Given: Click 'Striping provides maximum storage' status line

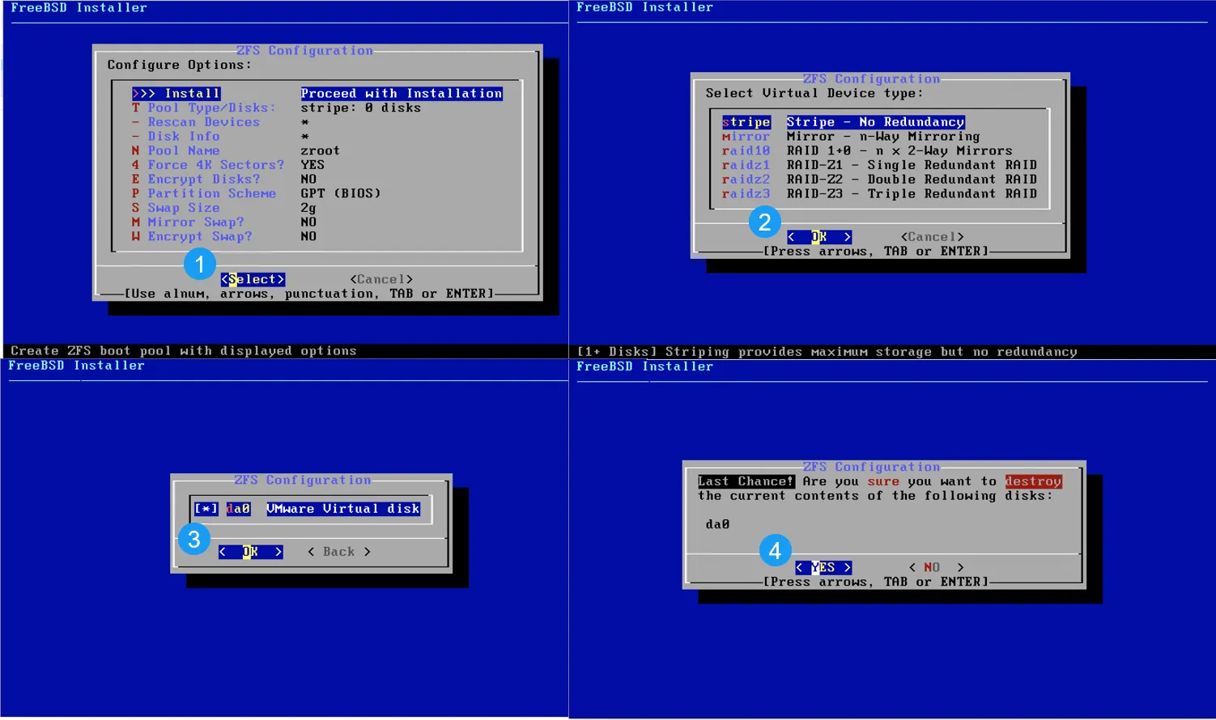Looking at the screenshot, I should coord(827,352).
